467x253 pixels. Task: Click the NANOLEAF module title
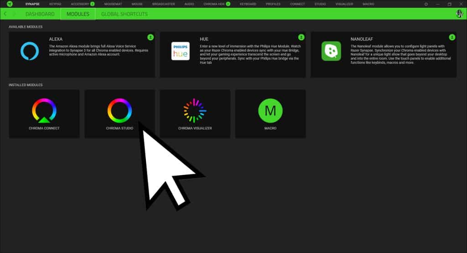tap(362, 39)
